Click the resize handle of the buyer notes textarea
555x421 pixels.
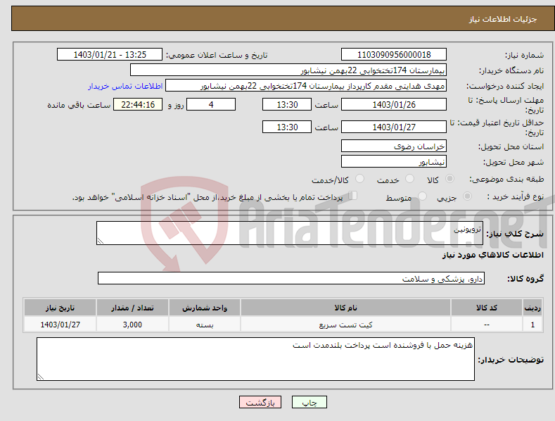pyautogui.click(x=40, y=377)
